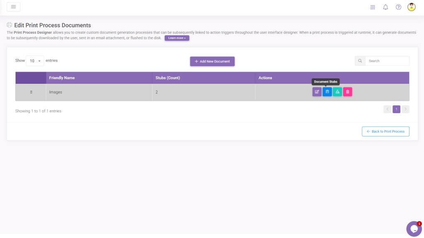Go to pagination page 1
This screenshot has width=424, height=238.
point(396,109)
